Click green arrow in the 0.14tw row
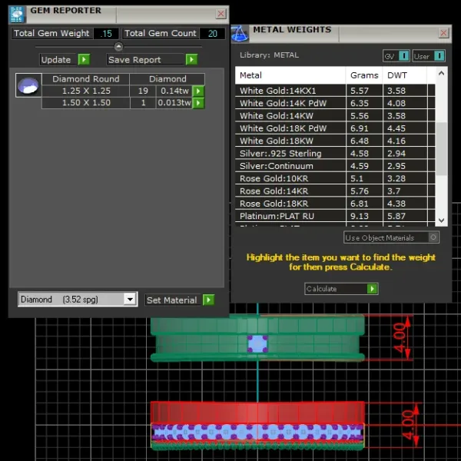This screenshot has width=461, height=461. (x=198, y=91)
